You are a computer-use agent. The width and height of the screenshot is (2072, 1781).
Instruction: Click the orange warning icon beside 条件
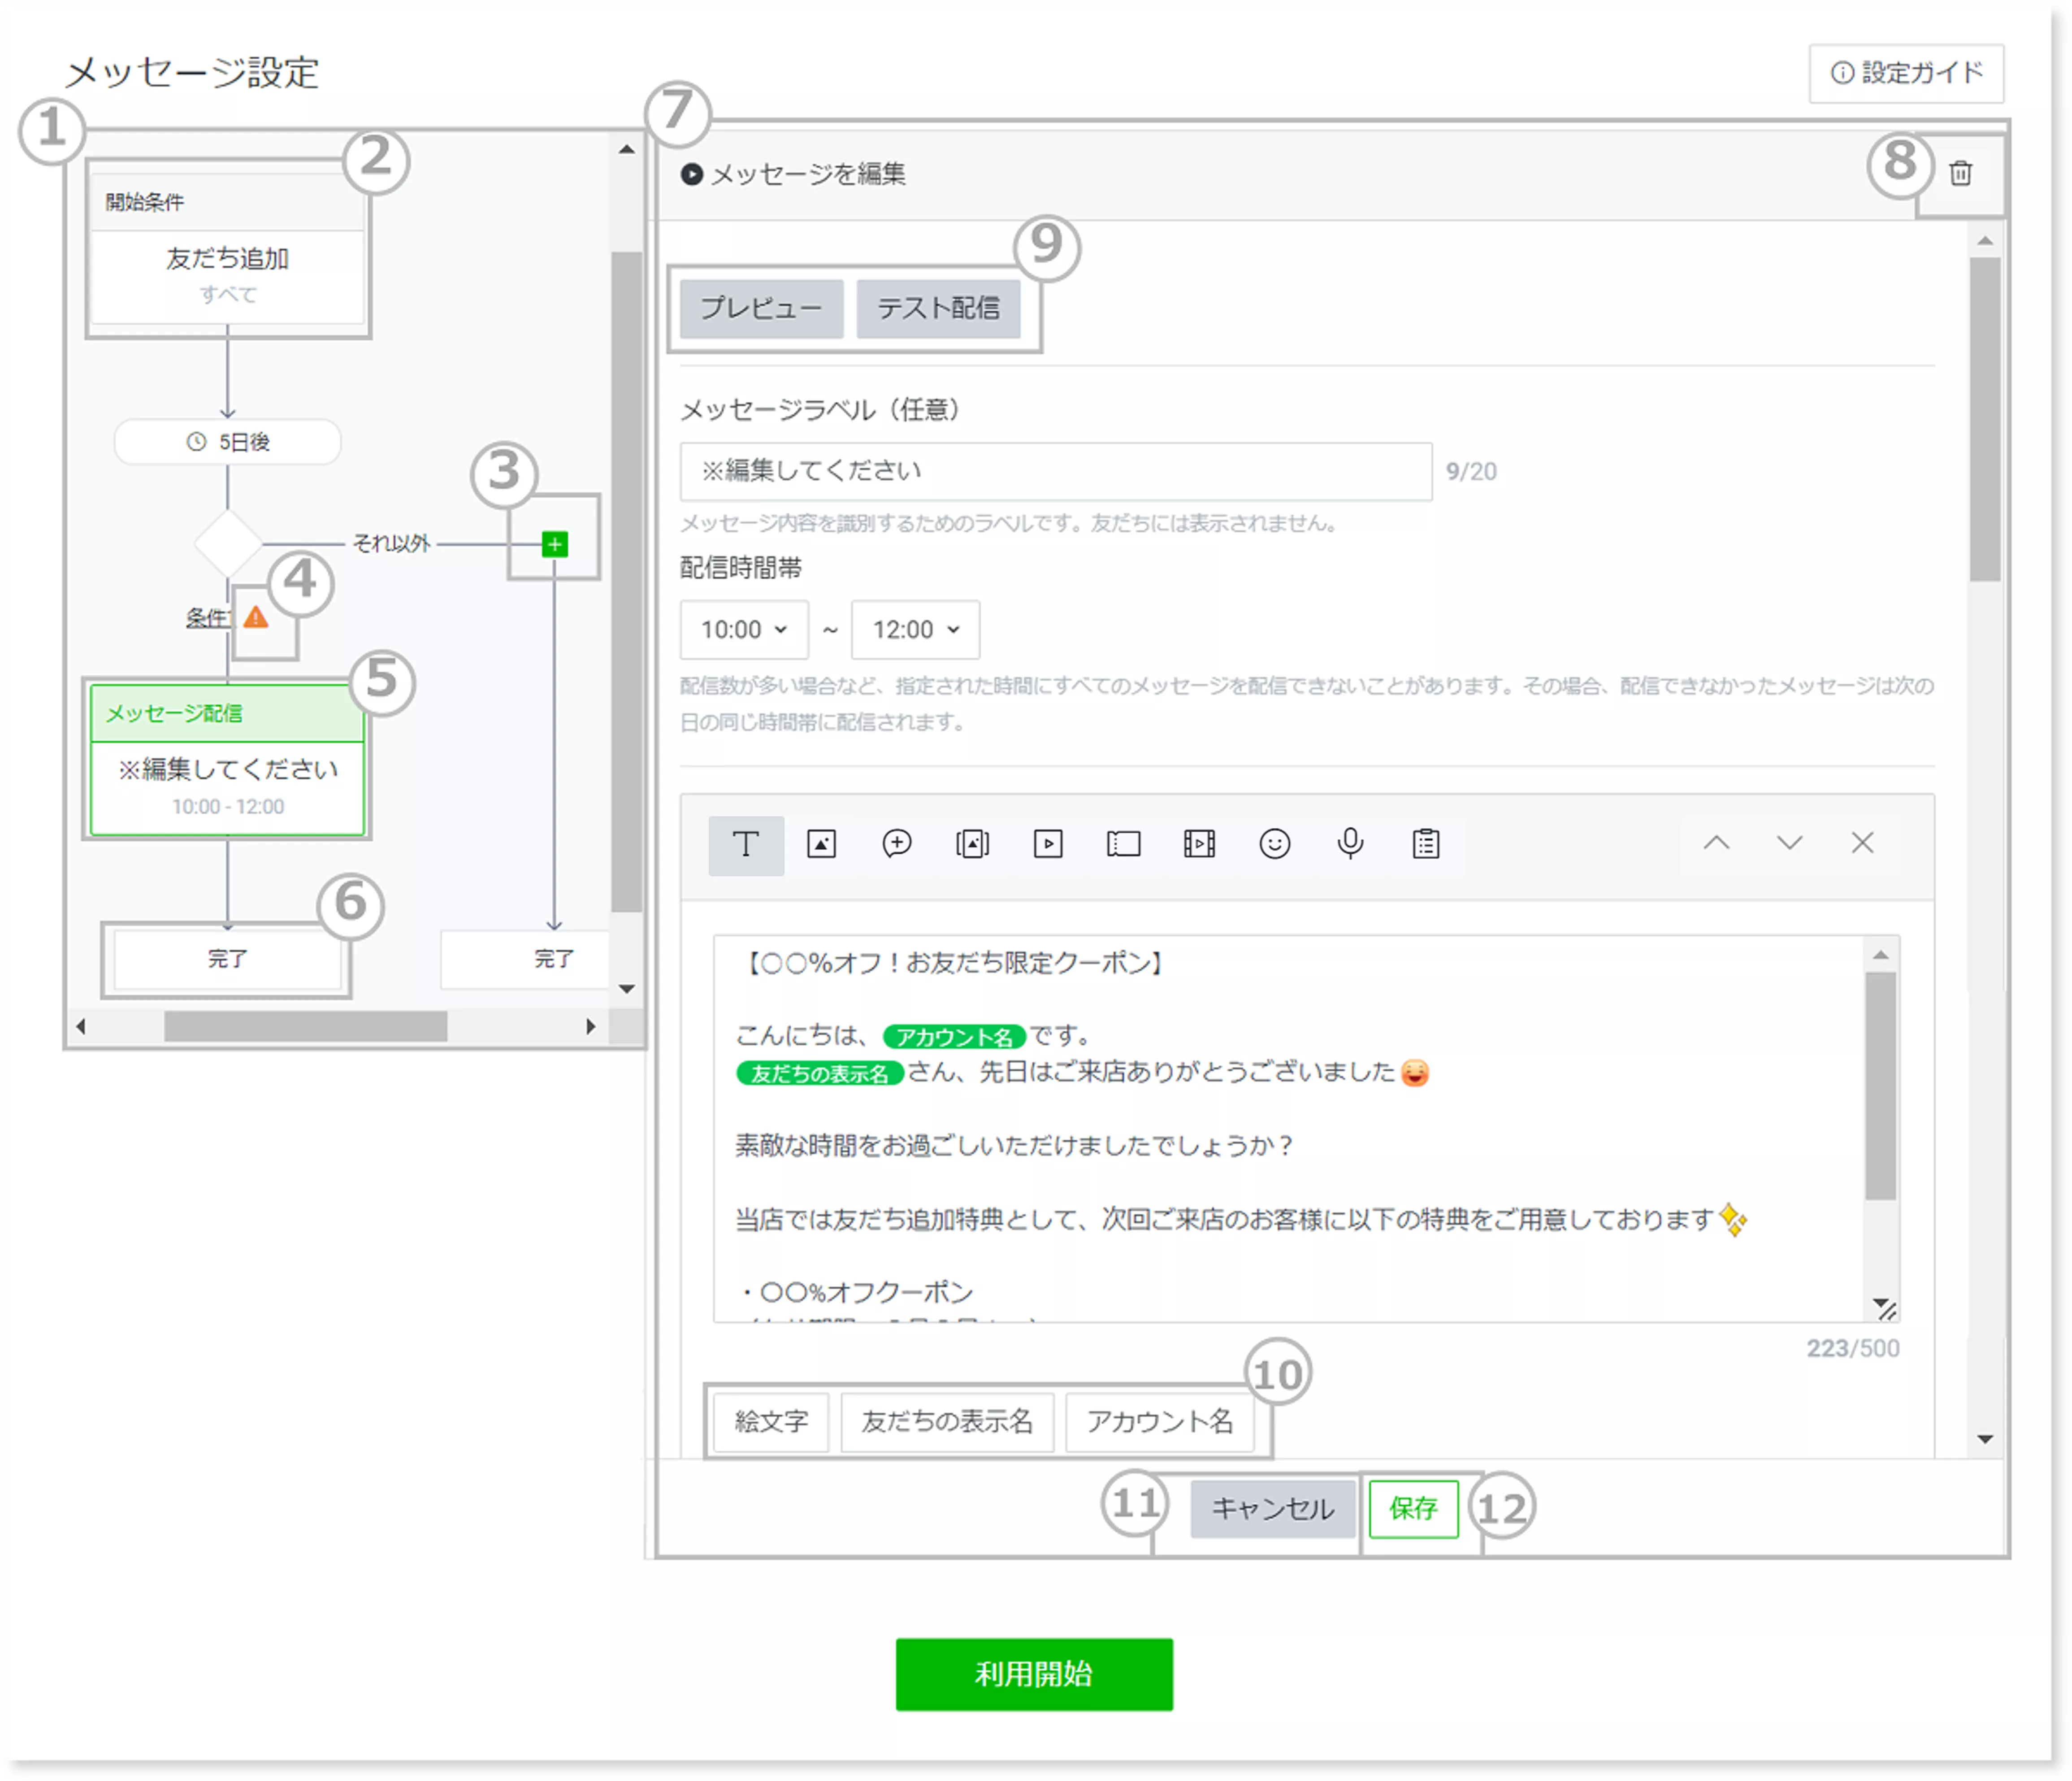(x=256, y=617)
